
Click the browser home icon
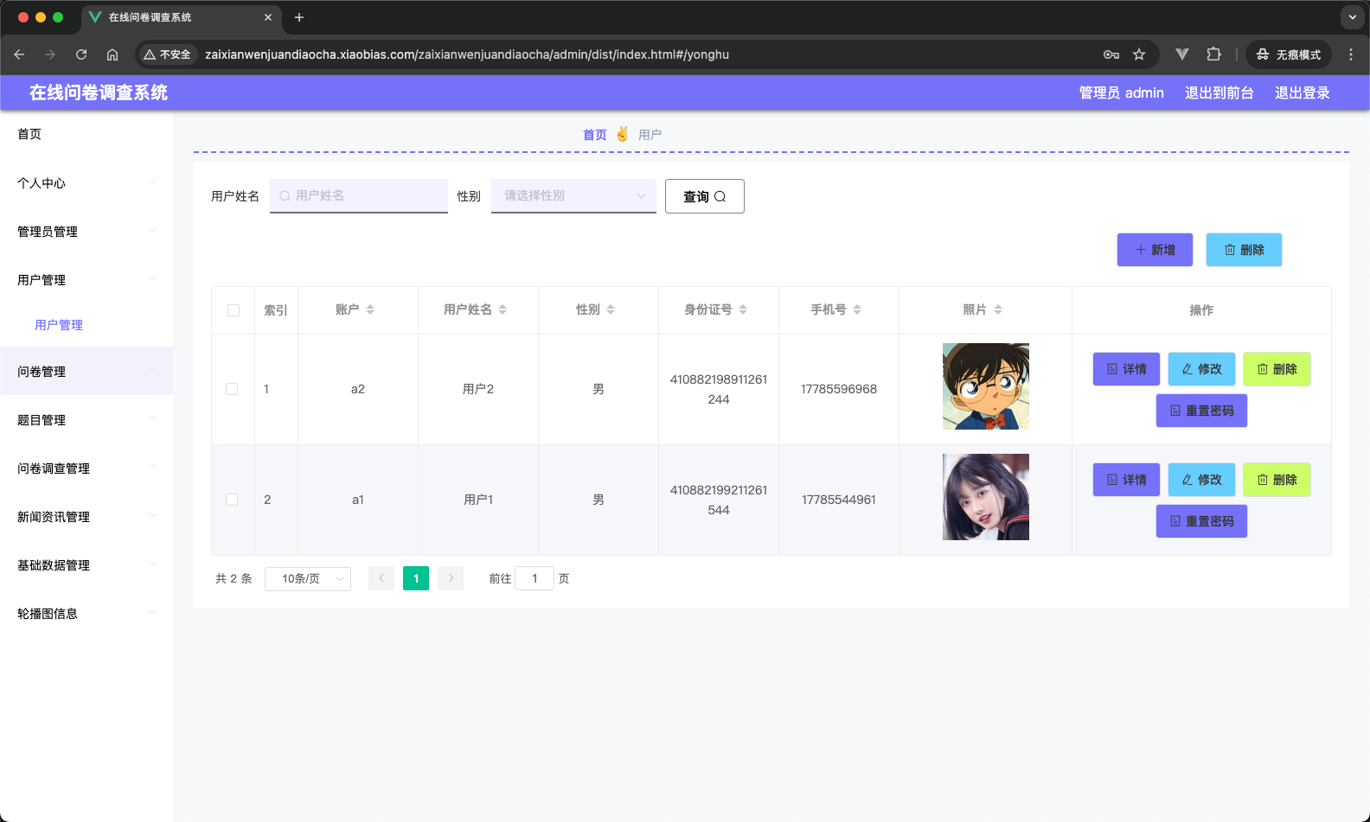(112, 54)
